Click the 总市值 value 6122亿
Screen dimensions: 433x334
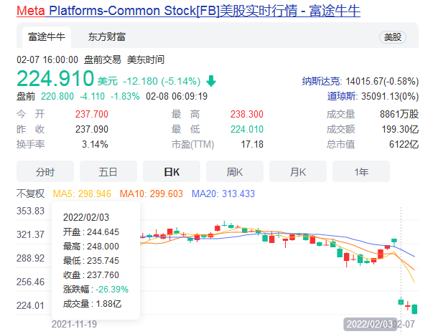pos(404,144)
